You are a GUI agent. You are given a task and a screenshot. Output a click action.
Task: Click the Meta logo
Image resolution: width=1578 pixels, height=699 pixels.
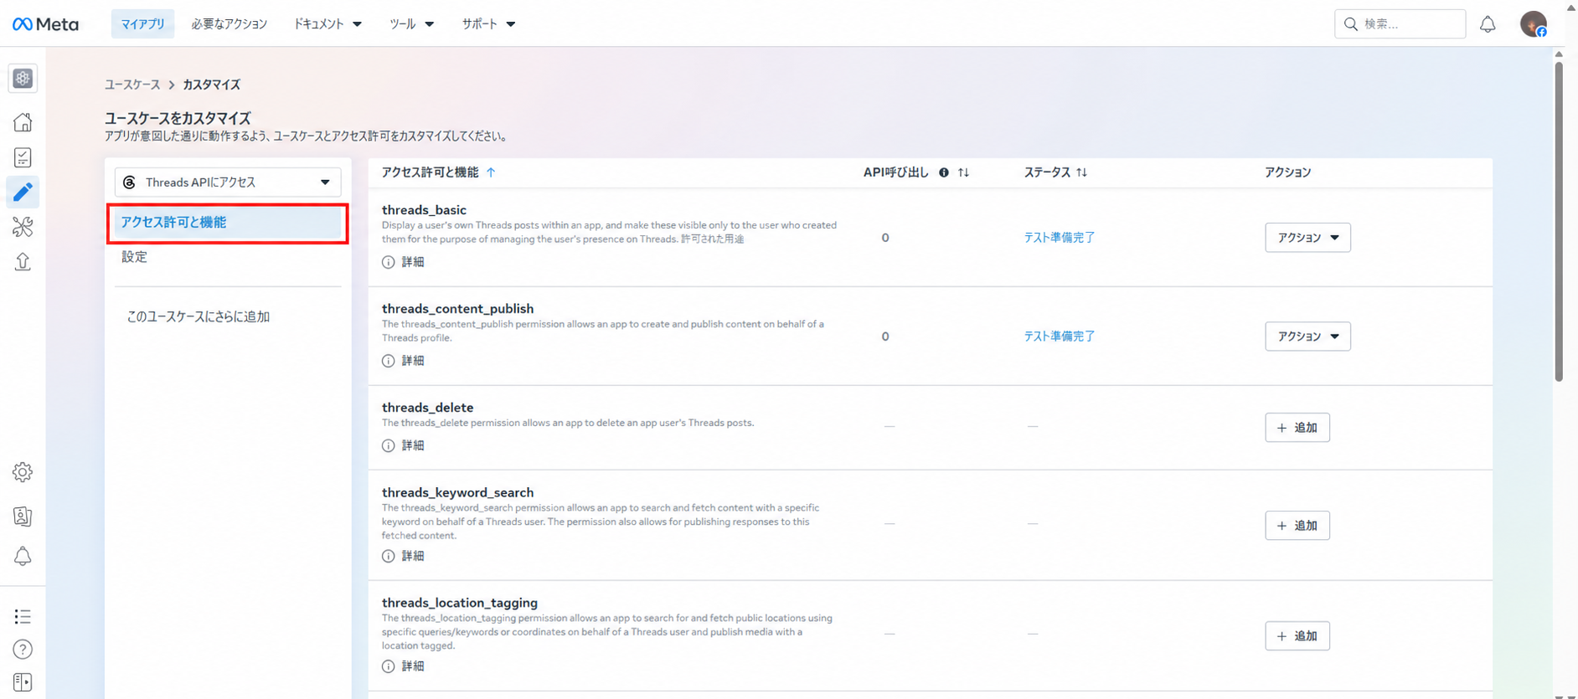46,24
